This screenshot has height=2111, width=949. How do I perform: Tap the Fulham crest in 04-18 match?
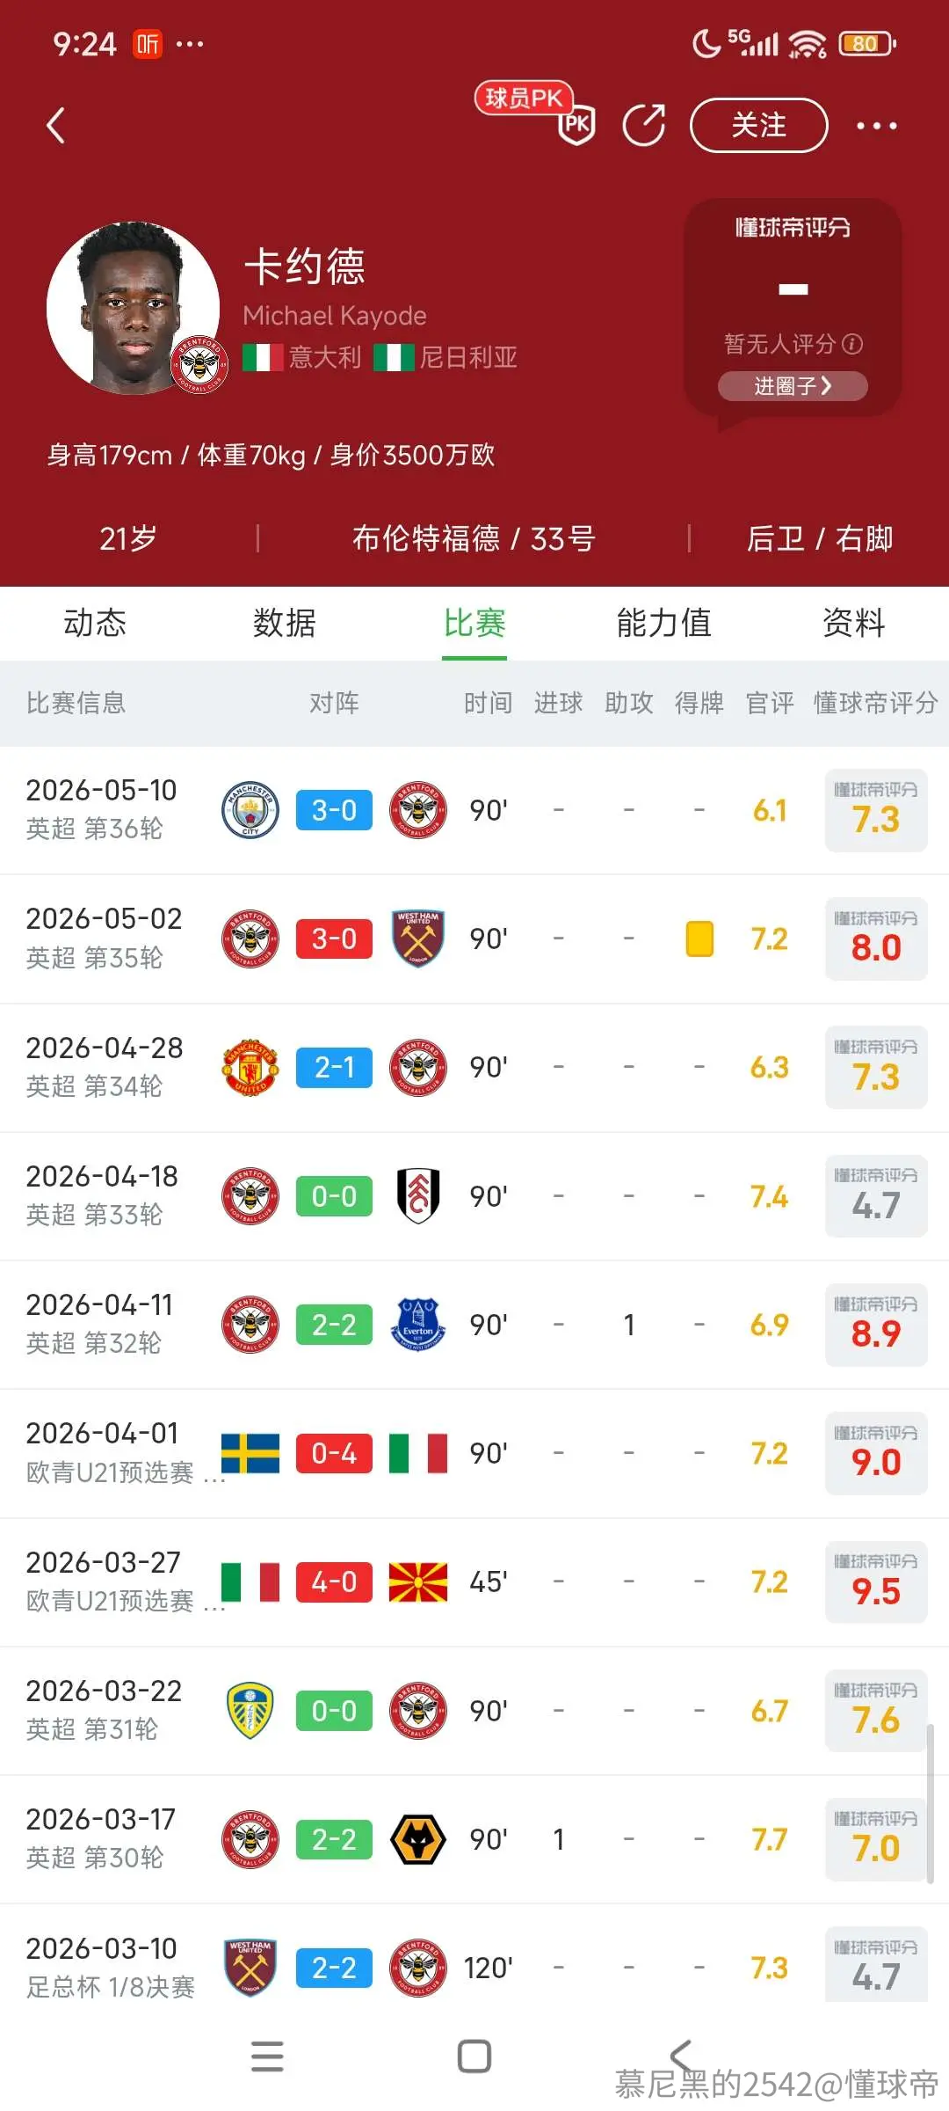[418, 1195]
